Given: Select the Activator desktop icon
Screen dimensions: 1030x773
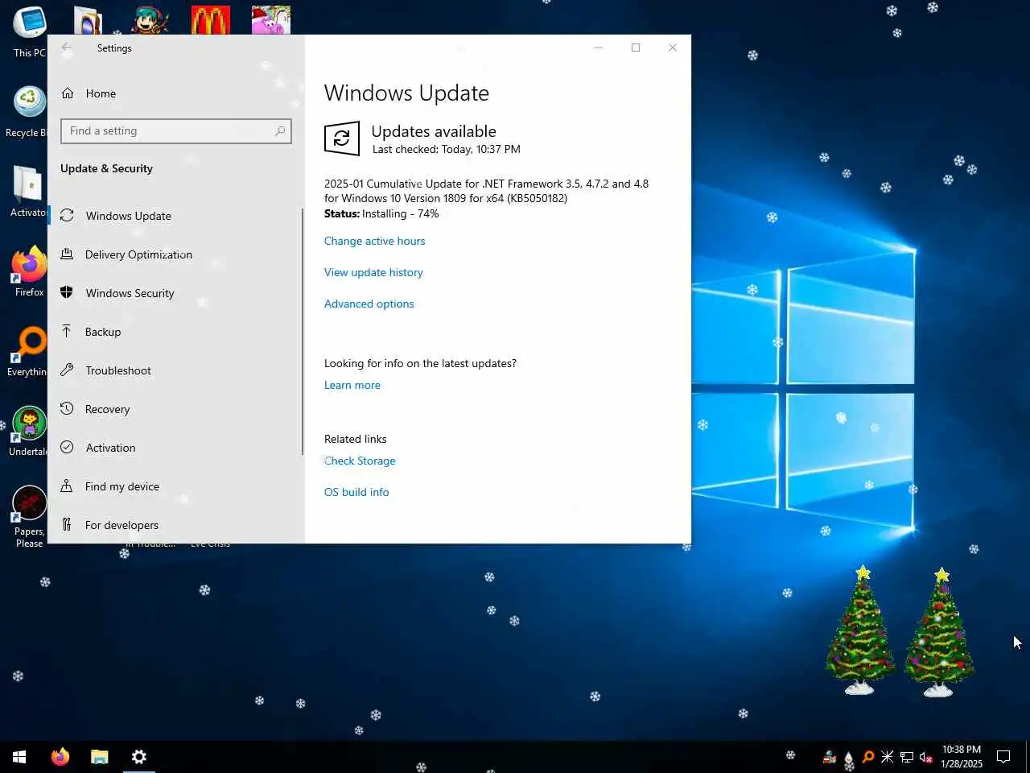Looking at the screenshot, I should pos(29,192).
